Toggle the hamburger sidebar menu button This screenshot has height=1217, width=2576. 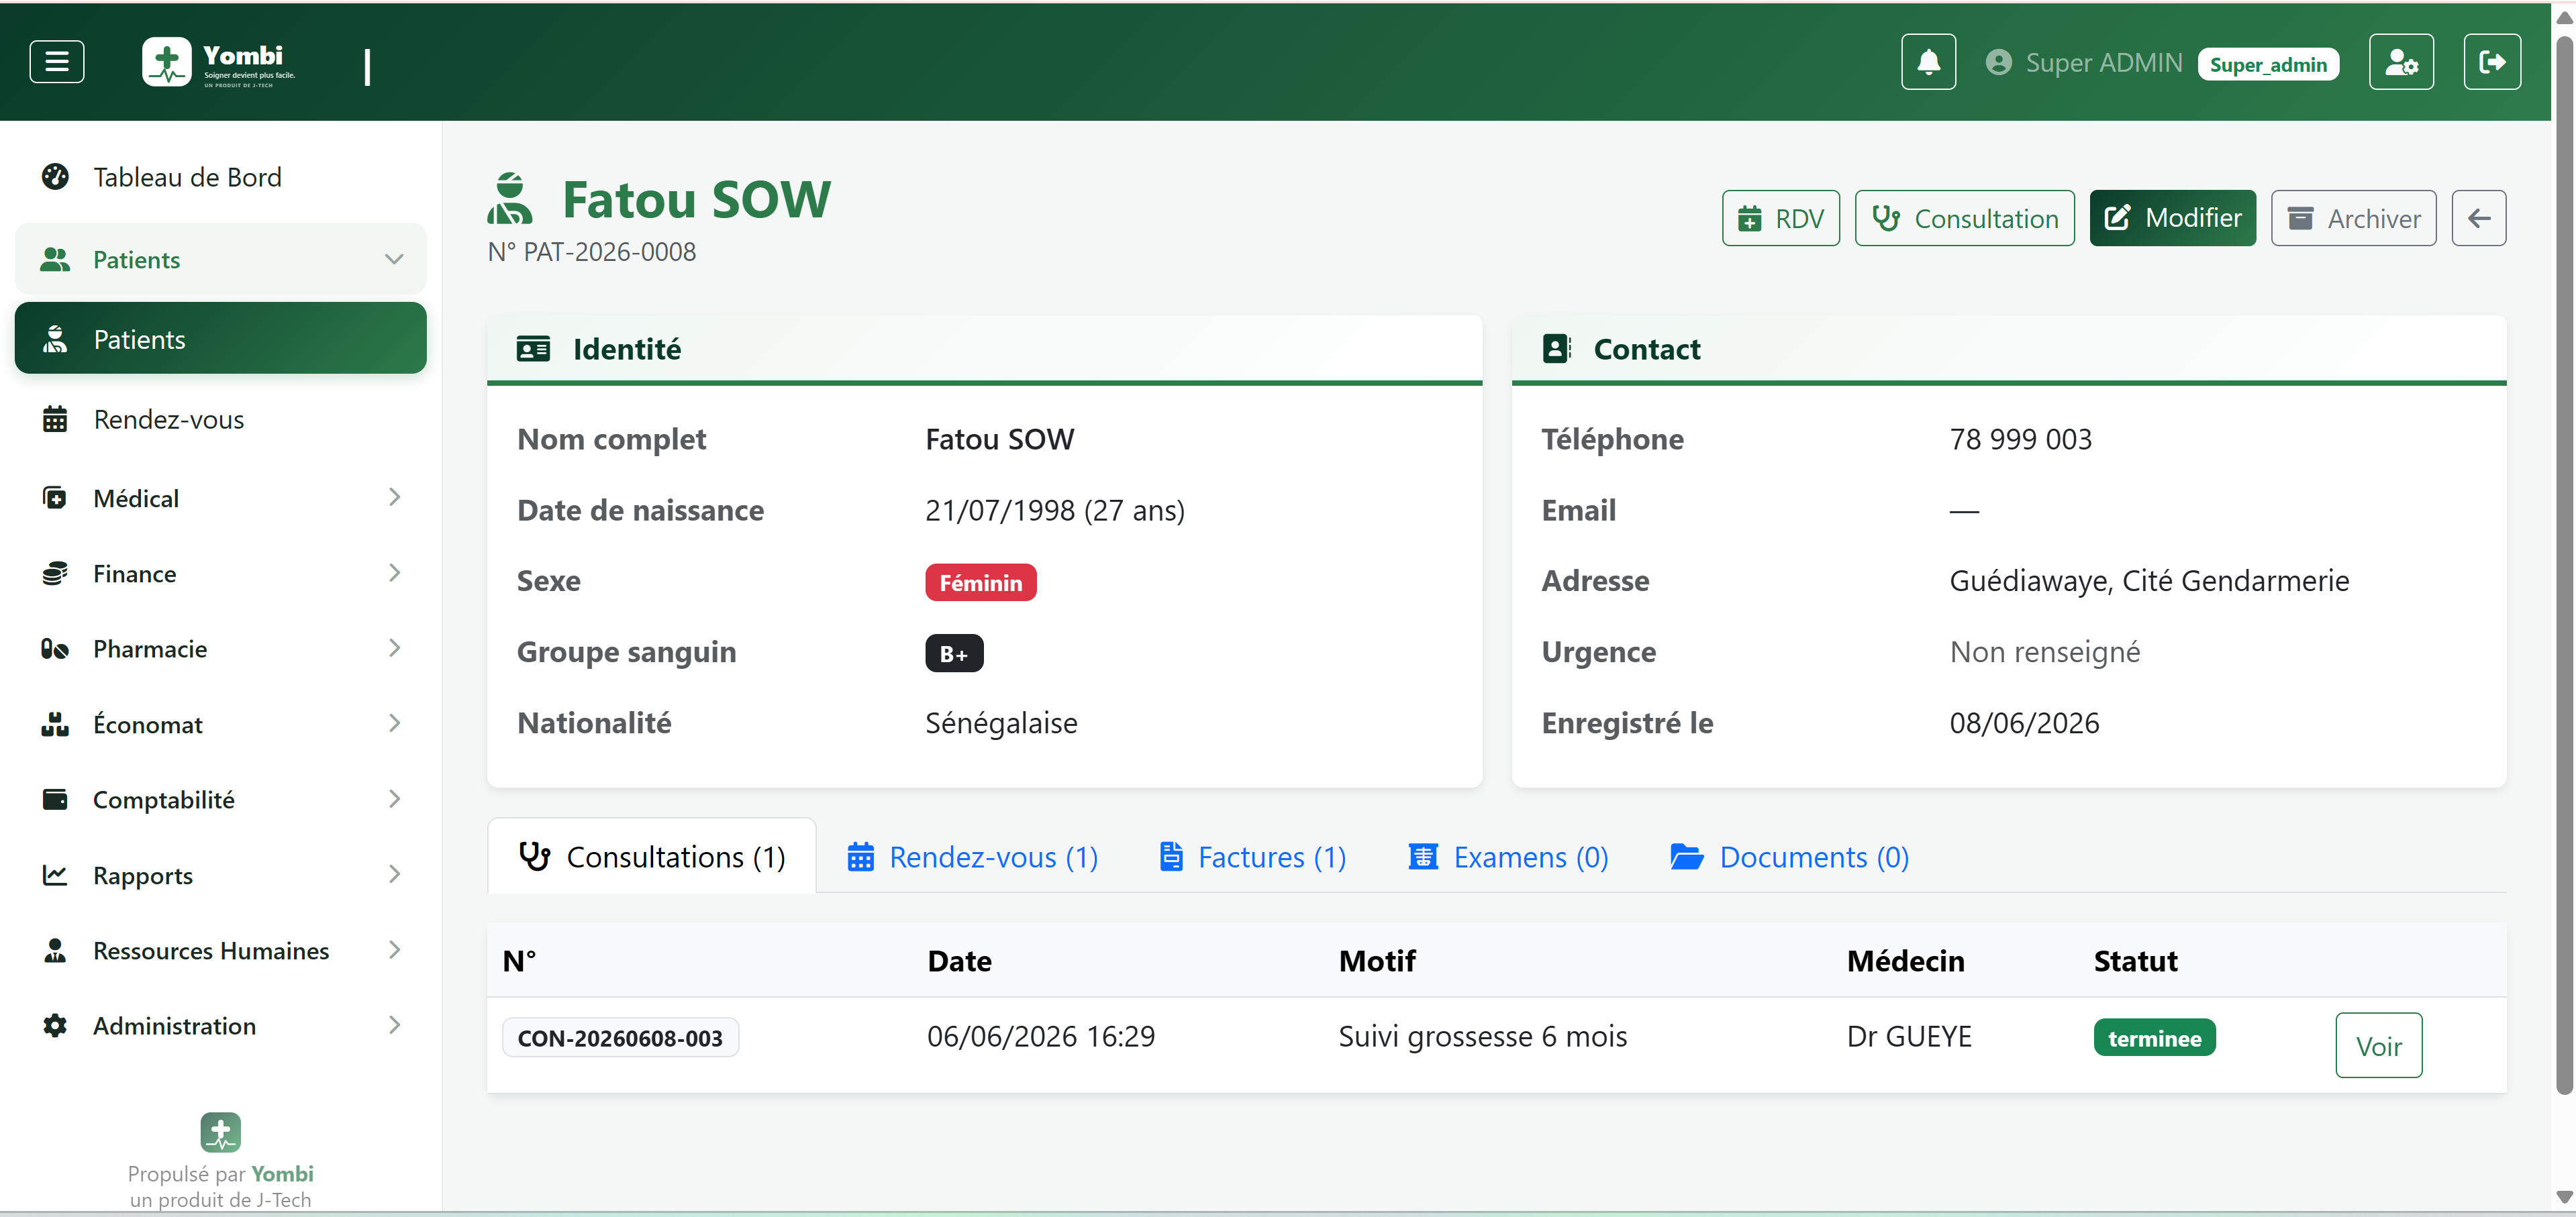[57, 62]
